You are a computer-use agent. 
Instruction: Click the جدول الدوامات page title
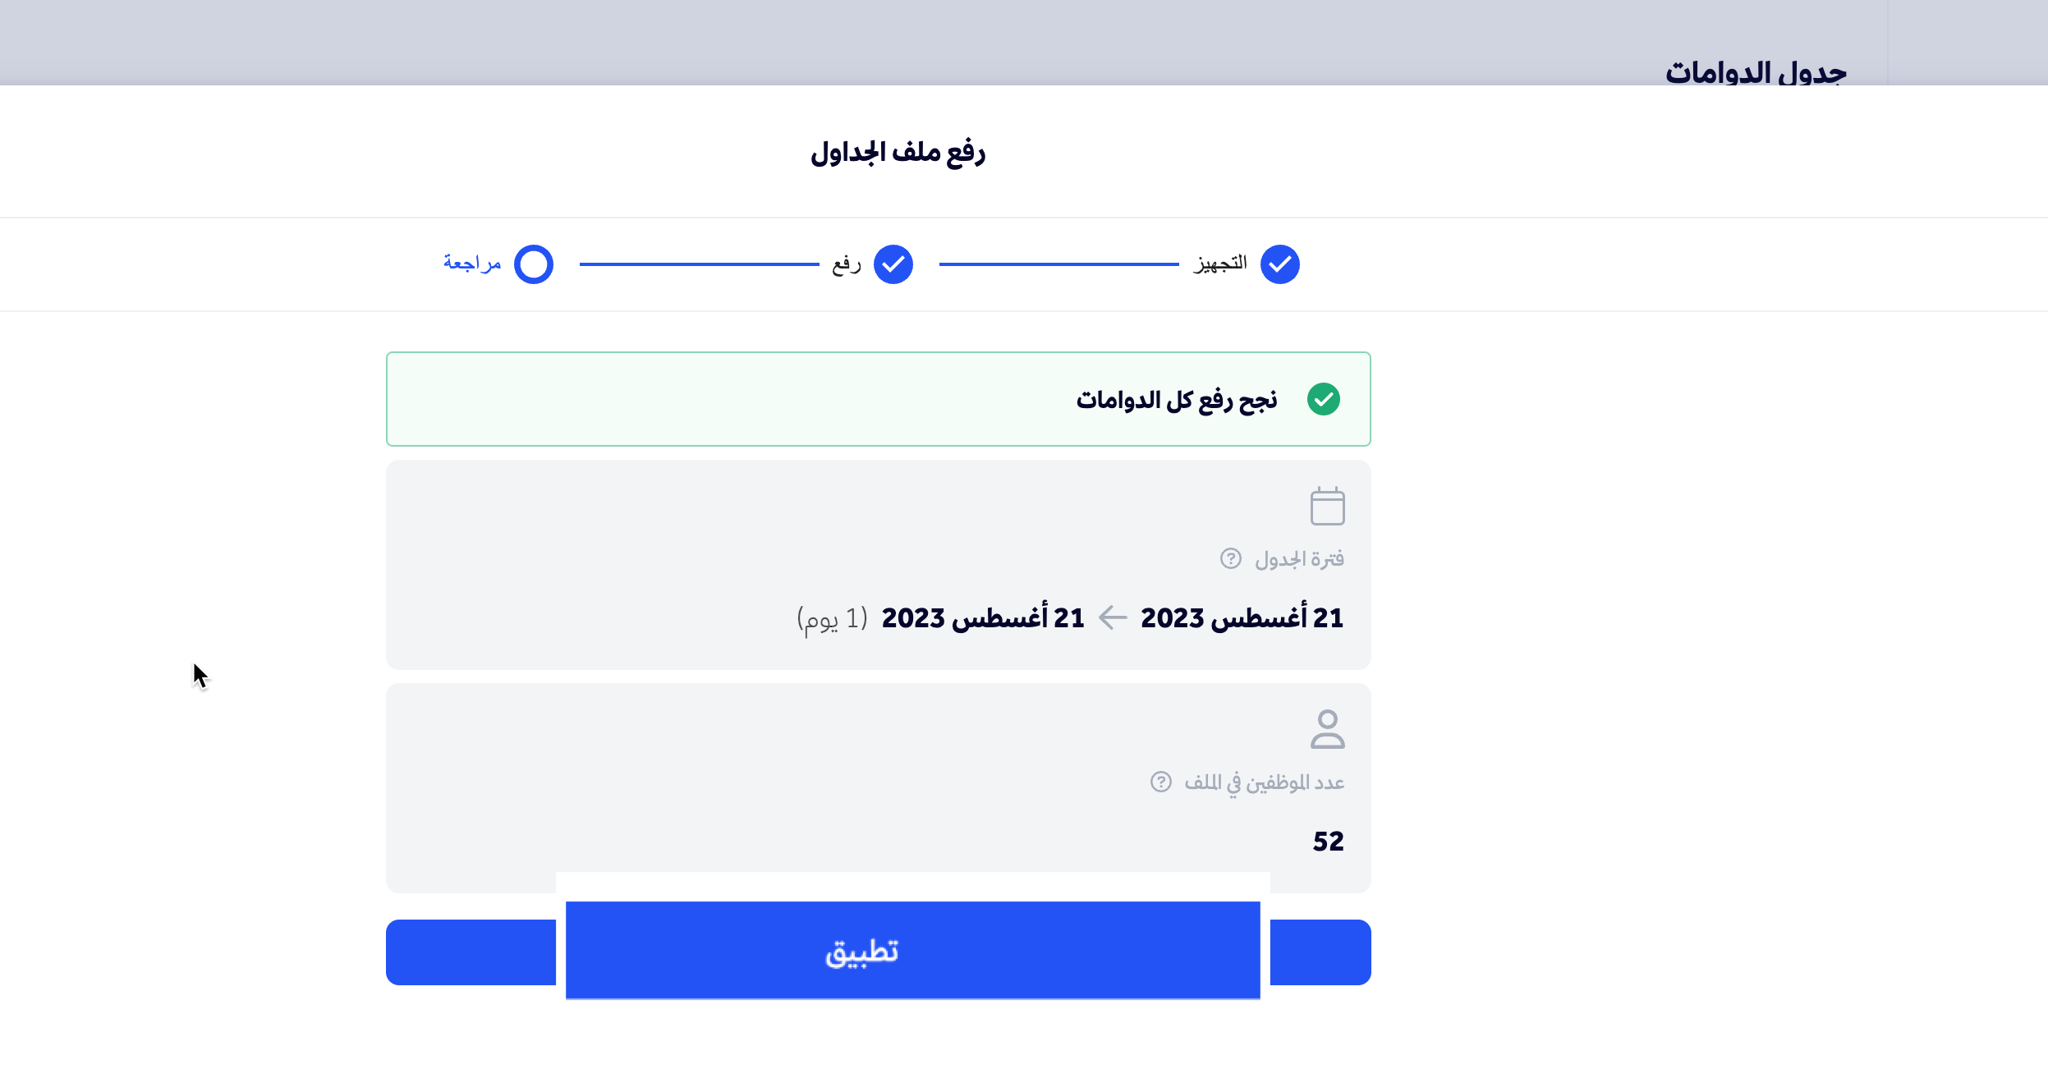[1755, 72]
